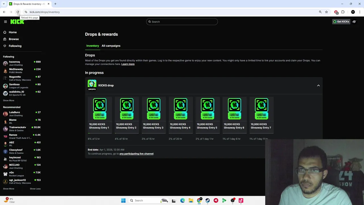Open Ramee recommended channel

point(22,136)
